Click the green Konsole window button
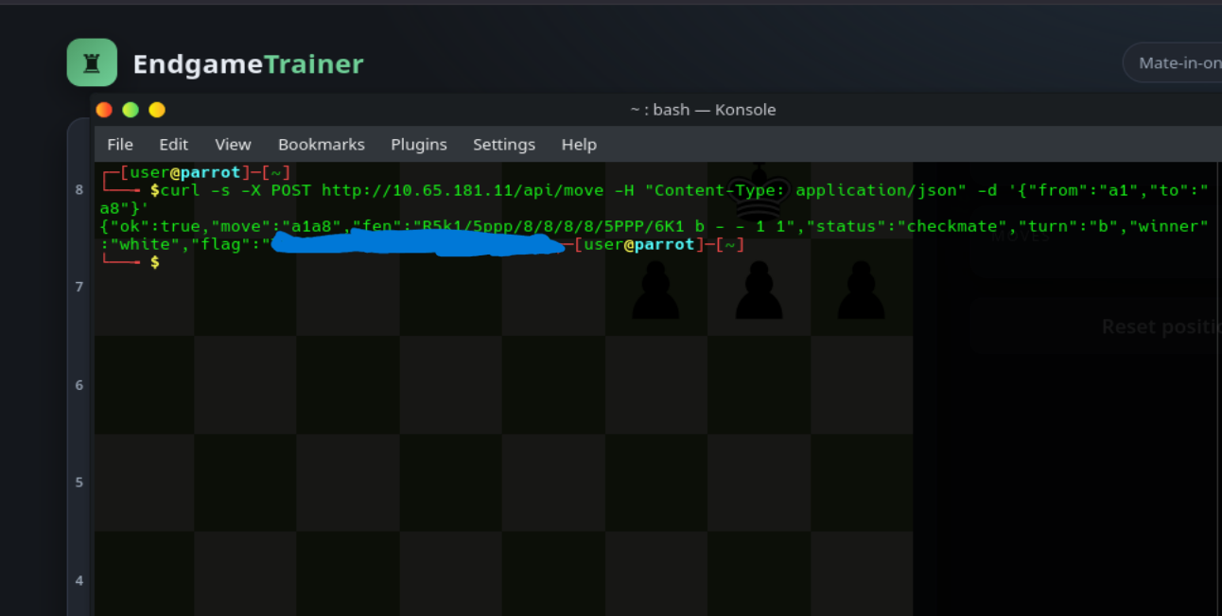The width and height of the screenshot is (1222, 616). point(131,110)
